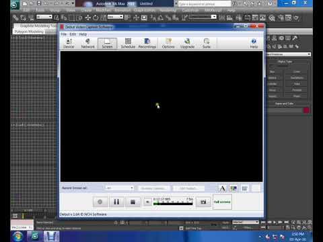This screenshot has height=242, width=323.
Task: Open the reference coordinate system dropdown
Action: 115,17
